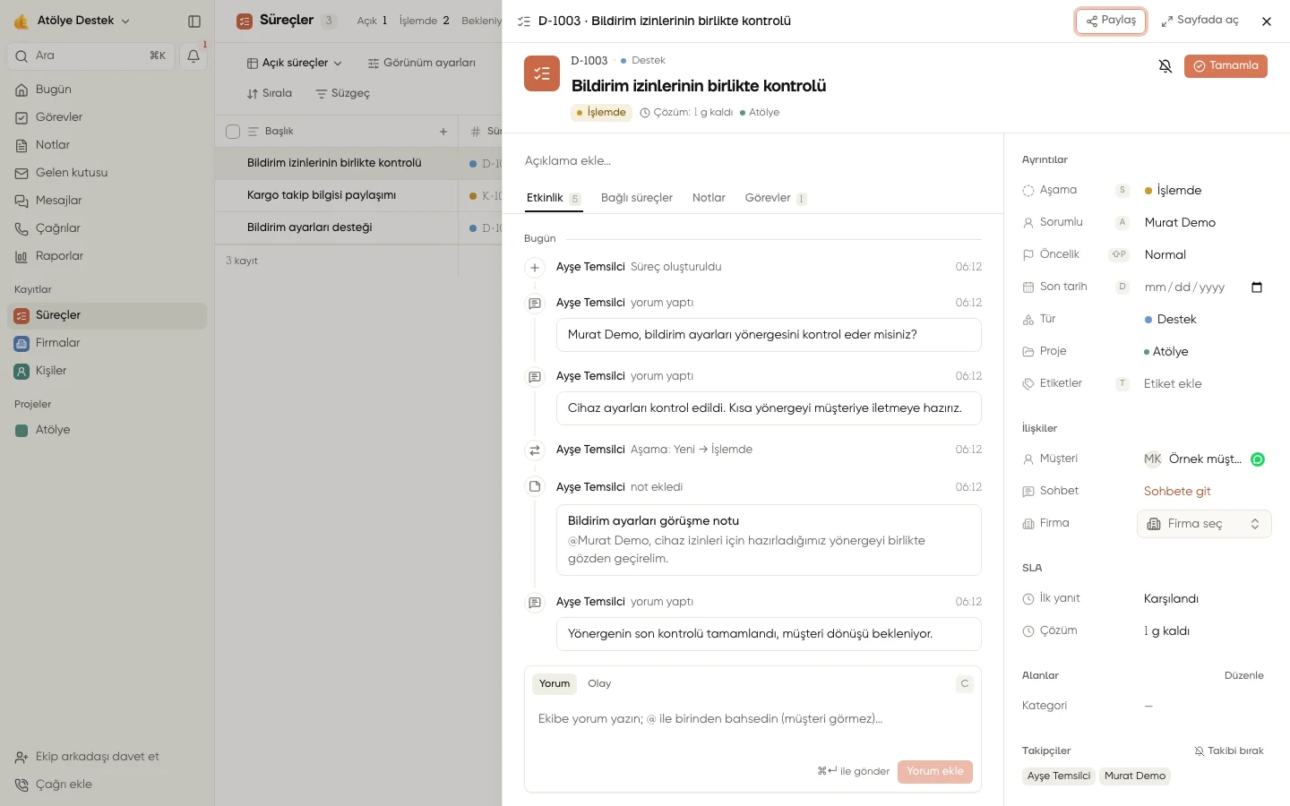Open Raporlar reports page

(x=107, y=256)
